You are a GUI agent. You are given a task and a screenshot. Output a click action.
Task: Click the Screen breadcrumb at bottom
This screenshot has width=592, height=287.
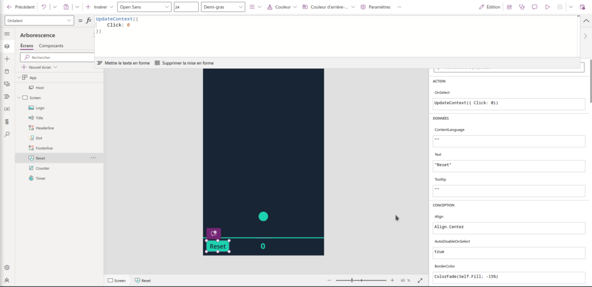117,281
